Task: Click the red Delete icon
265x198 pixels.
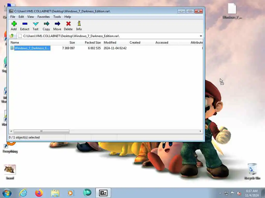Action: [x=68, y=26]
